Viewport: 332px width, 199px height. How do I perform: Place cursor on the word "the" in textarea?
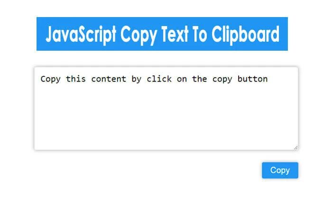tap(199, 79)
